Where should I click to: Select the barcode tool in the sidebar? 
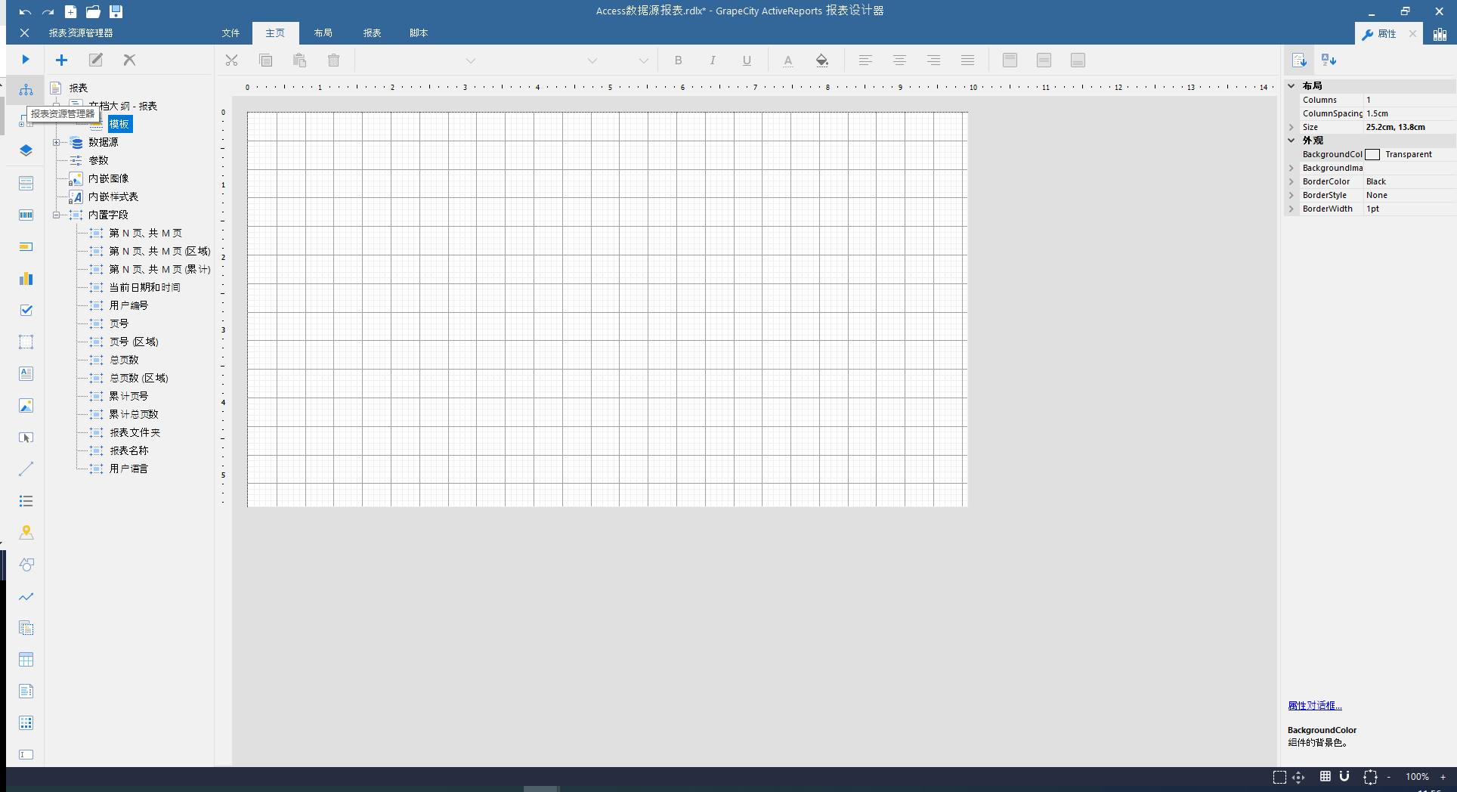pyautogui.click(x=26, y=215)
